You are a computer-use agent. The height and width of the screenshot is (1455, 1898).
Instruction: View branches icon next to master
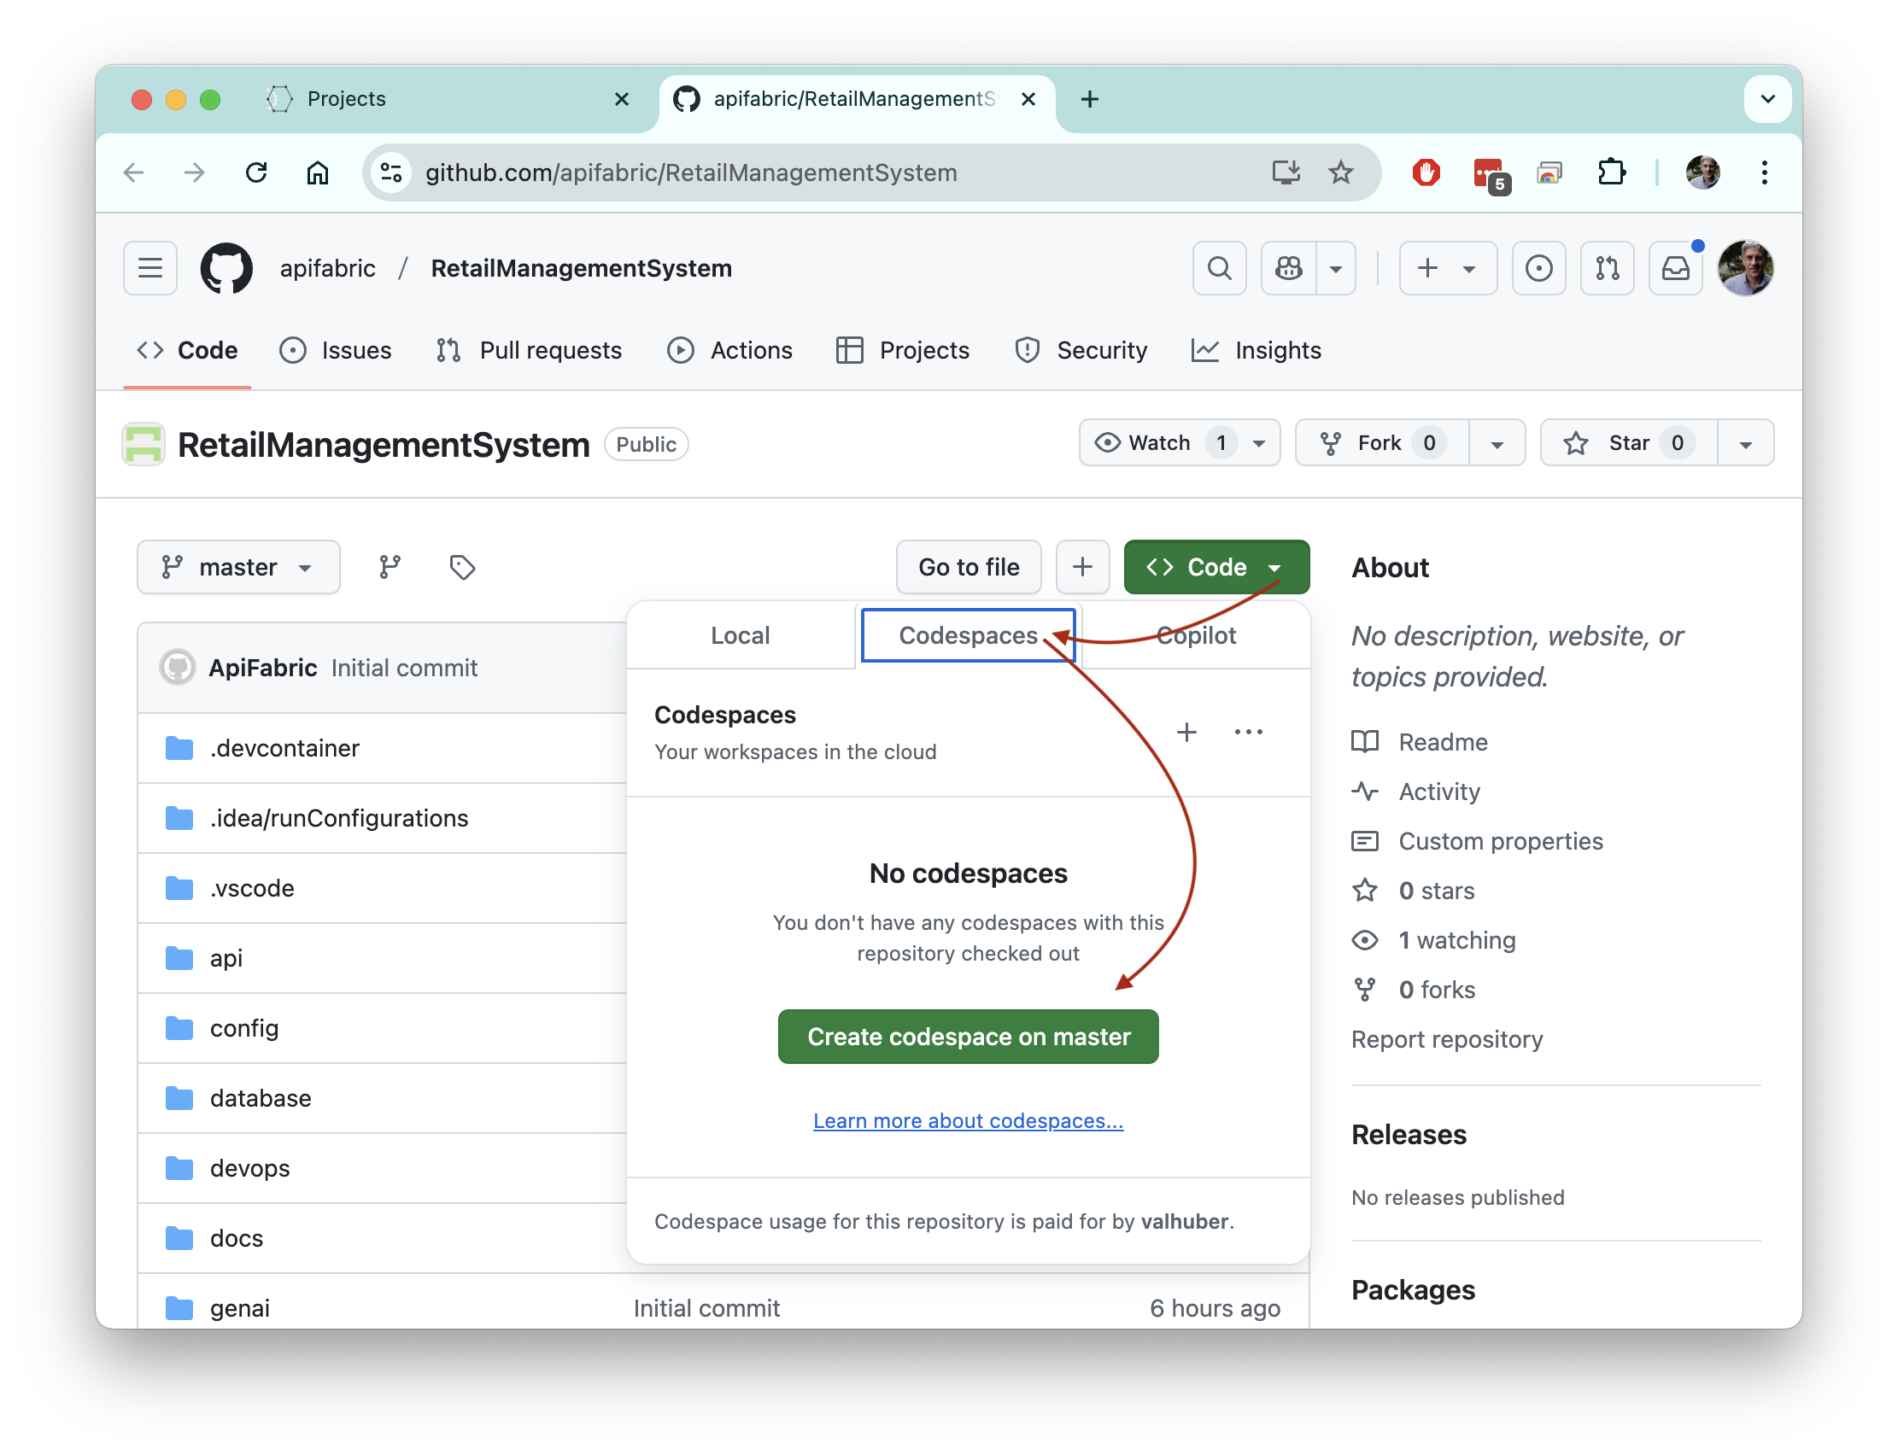pyautogui.click(x=390, y=567)
